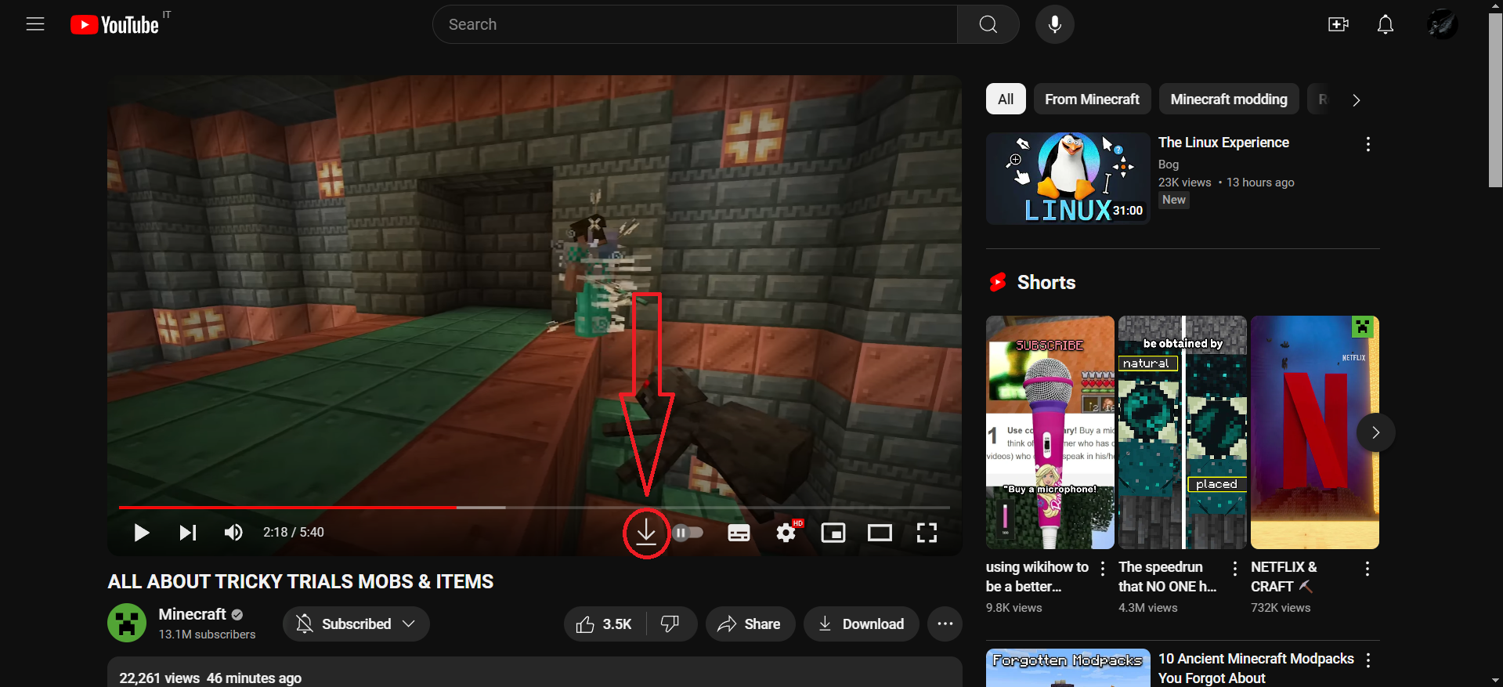Click the '13.1M subscribers' text

[207, 635]
